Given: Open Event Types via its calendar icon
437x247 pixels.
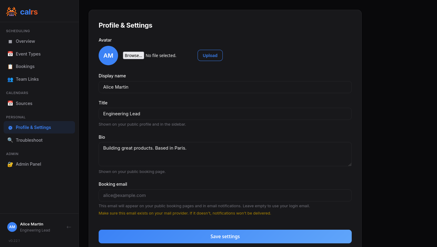Looking at the screenshot, I should (10, 54).
